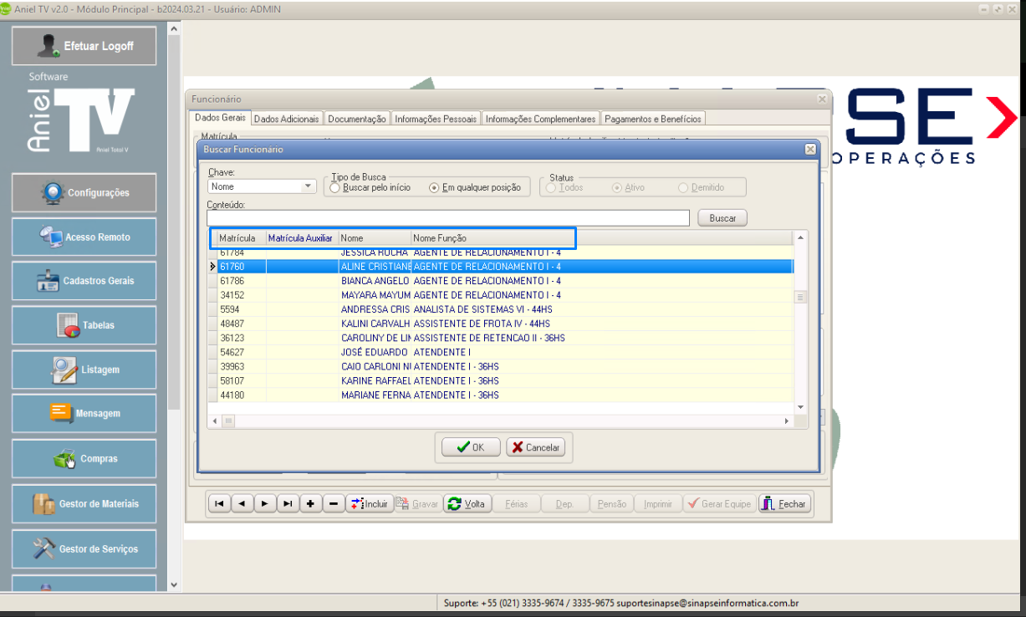Image resolution: width=1026 pixels, height=617 pixels.
Task: Open Acesso Remoto from sidebar
Action: click(84, 237)
